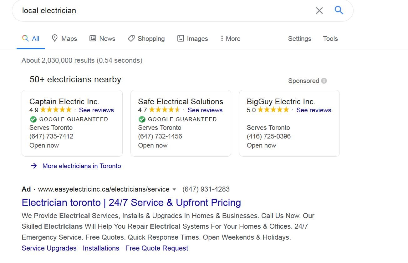Click the Sponsored label

tap(303, 81)
